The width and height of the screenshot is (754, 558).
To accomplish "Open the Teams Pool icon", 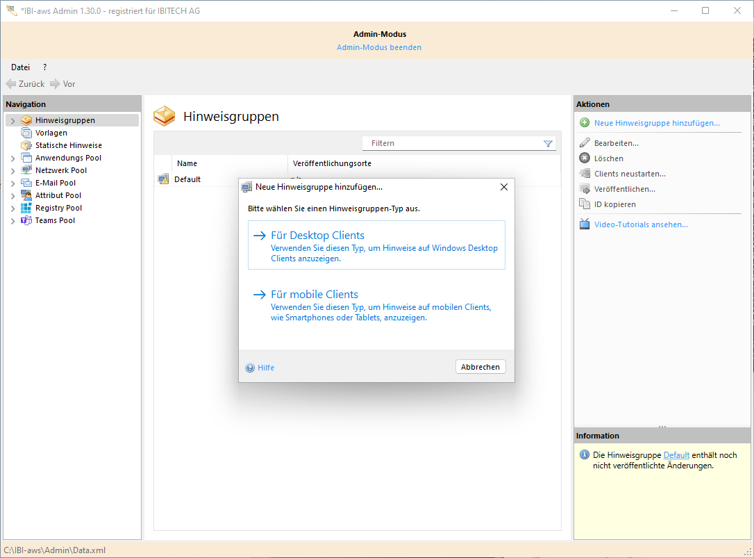I will 26,220.
